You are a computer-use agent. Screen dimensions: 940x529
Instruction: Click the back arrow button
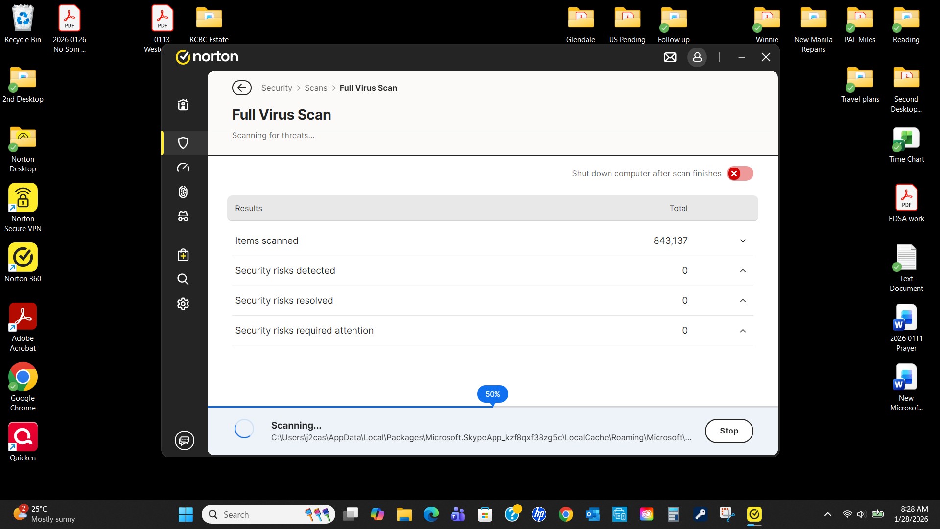pyautogui.click(x=242, y=88)
